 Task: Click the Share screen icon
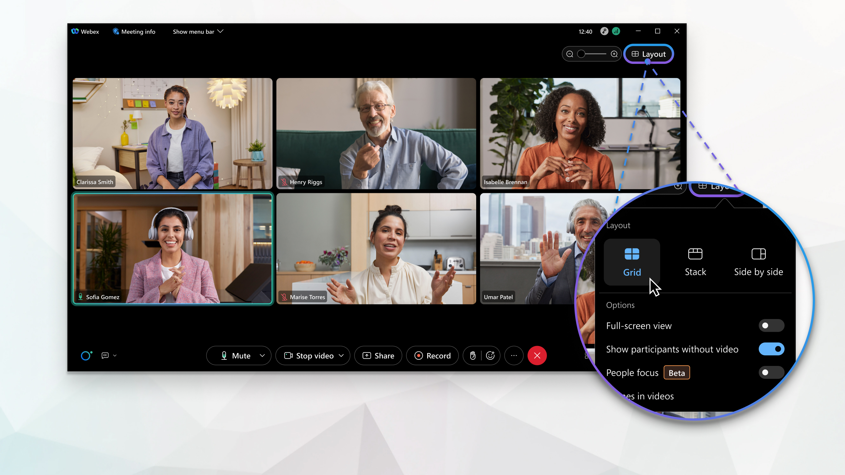click(378, 355)
